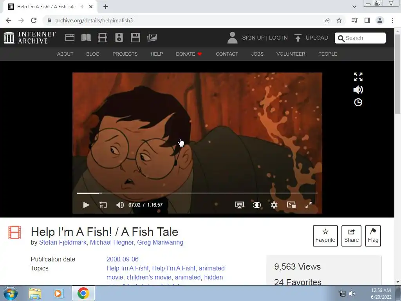Open the BLOG menu item
This screenshot has height=301, width=401.
point(93,54)
